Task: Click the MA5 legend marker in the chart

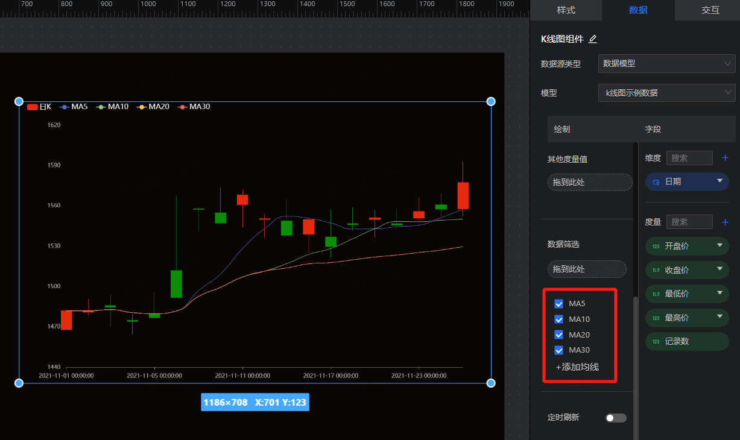Action: point(65,107)
